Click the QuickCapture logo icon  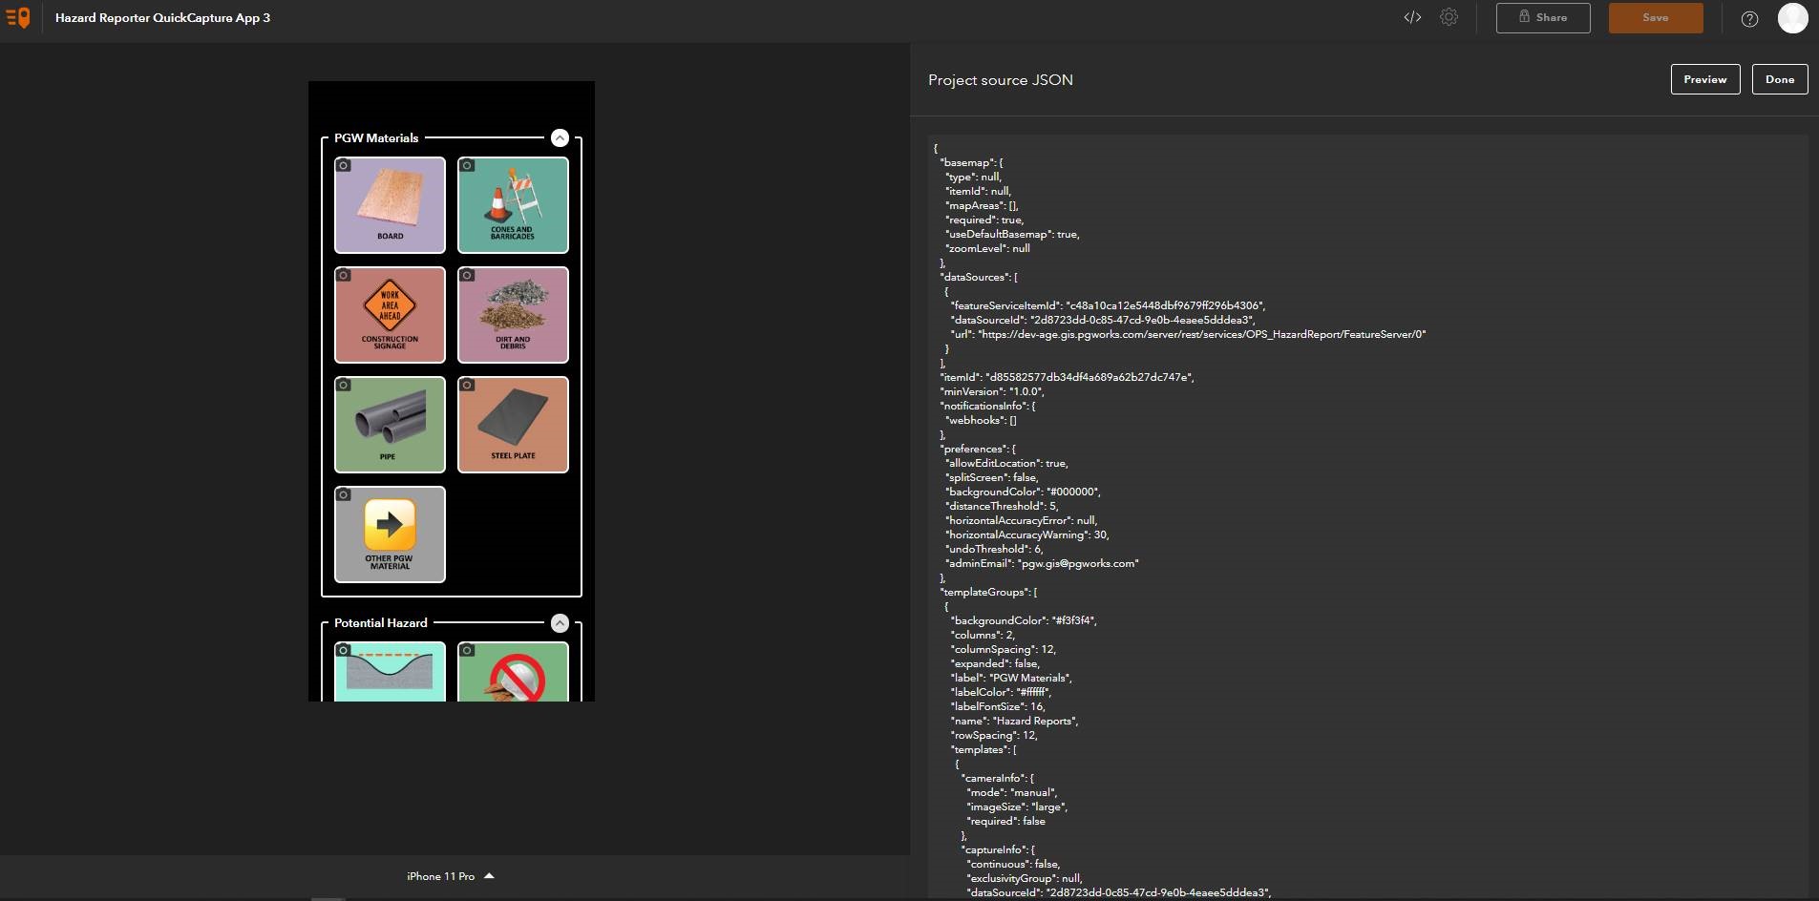pyautogui.click(x=18, y=17)
